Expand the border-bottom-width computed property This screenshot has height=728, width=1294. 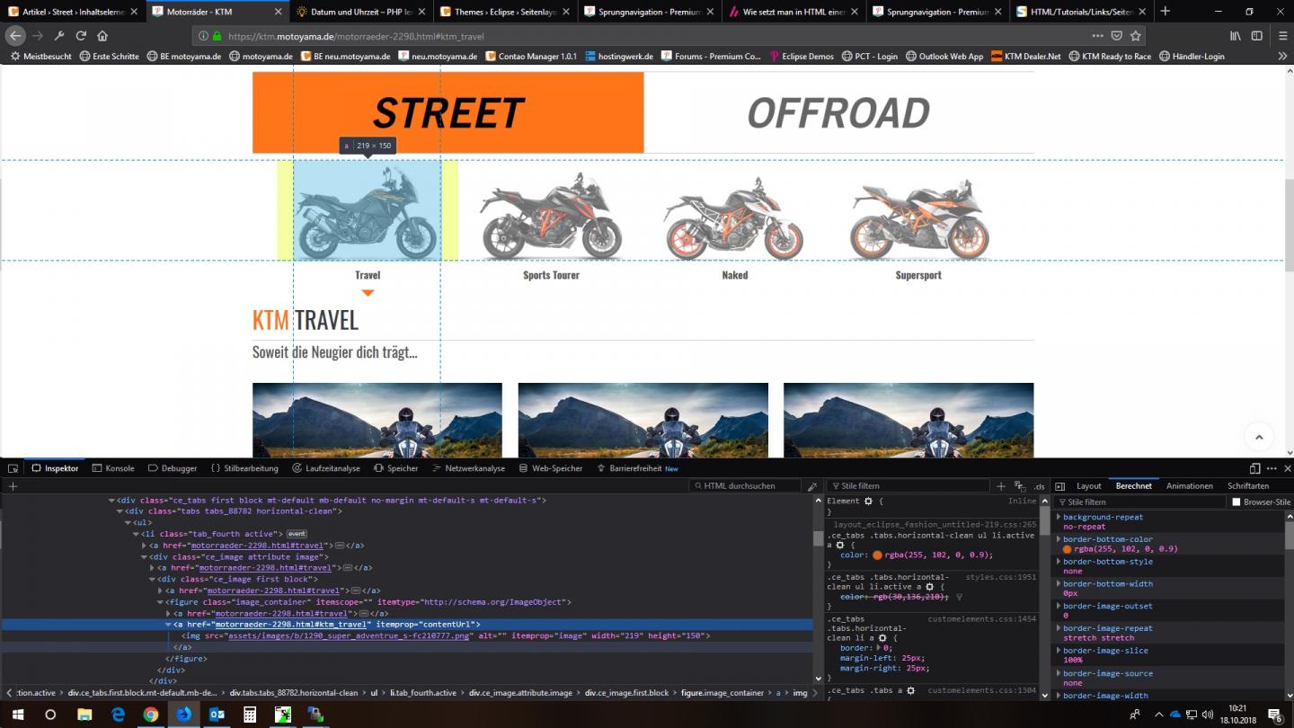click(1059, 584)
